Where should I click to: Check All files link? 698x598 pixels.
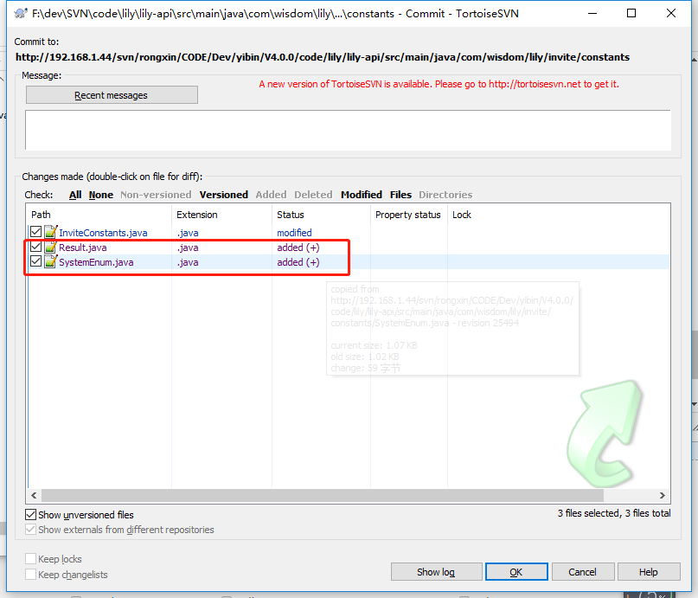(x=75, y=195)
